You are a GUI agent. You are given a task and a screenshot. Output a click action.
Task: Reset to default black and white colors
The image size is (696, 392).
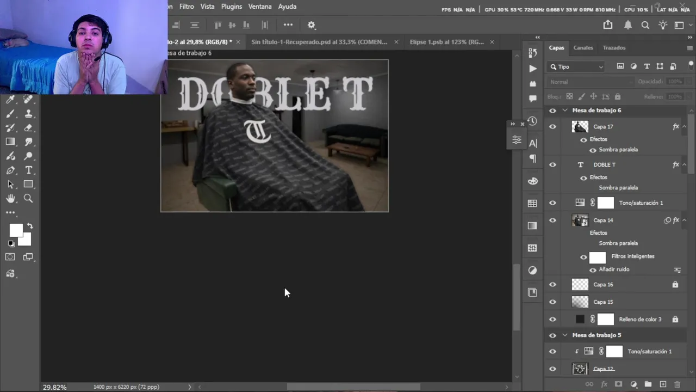11,244
